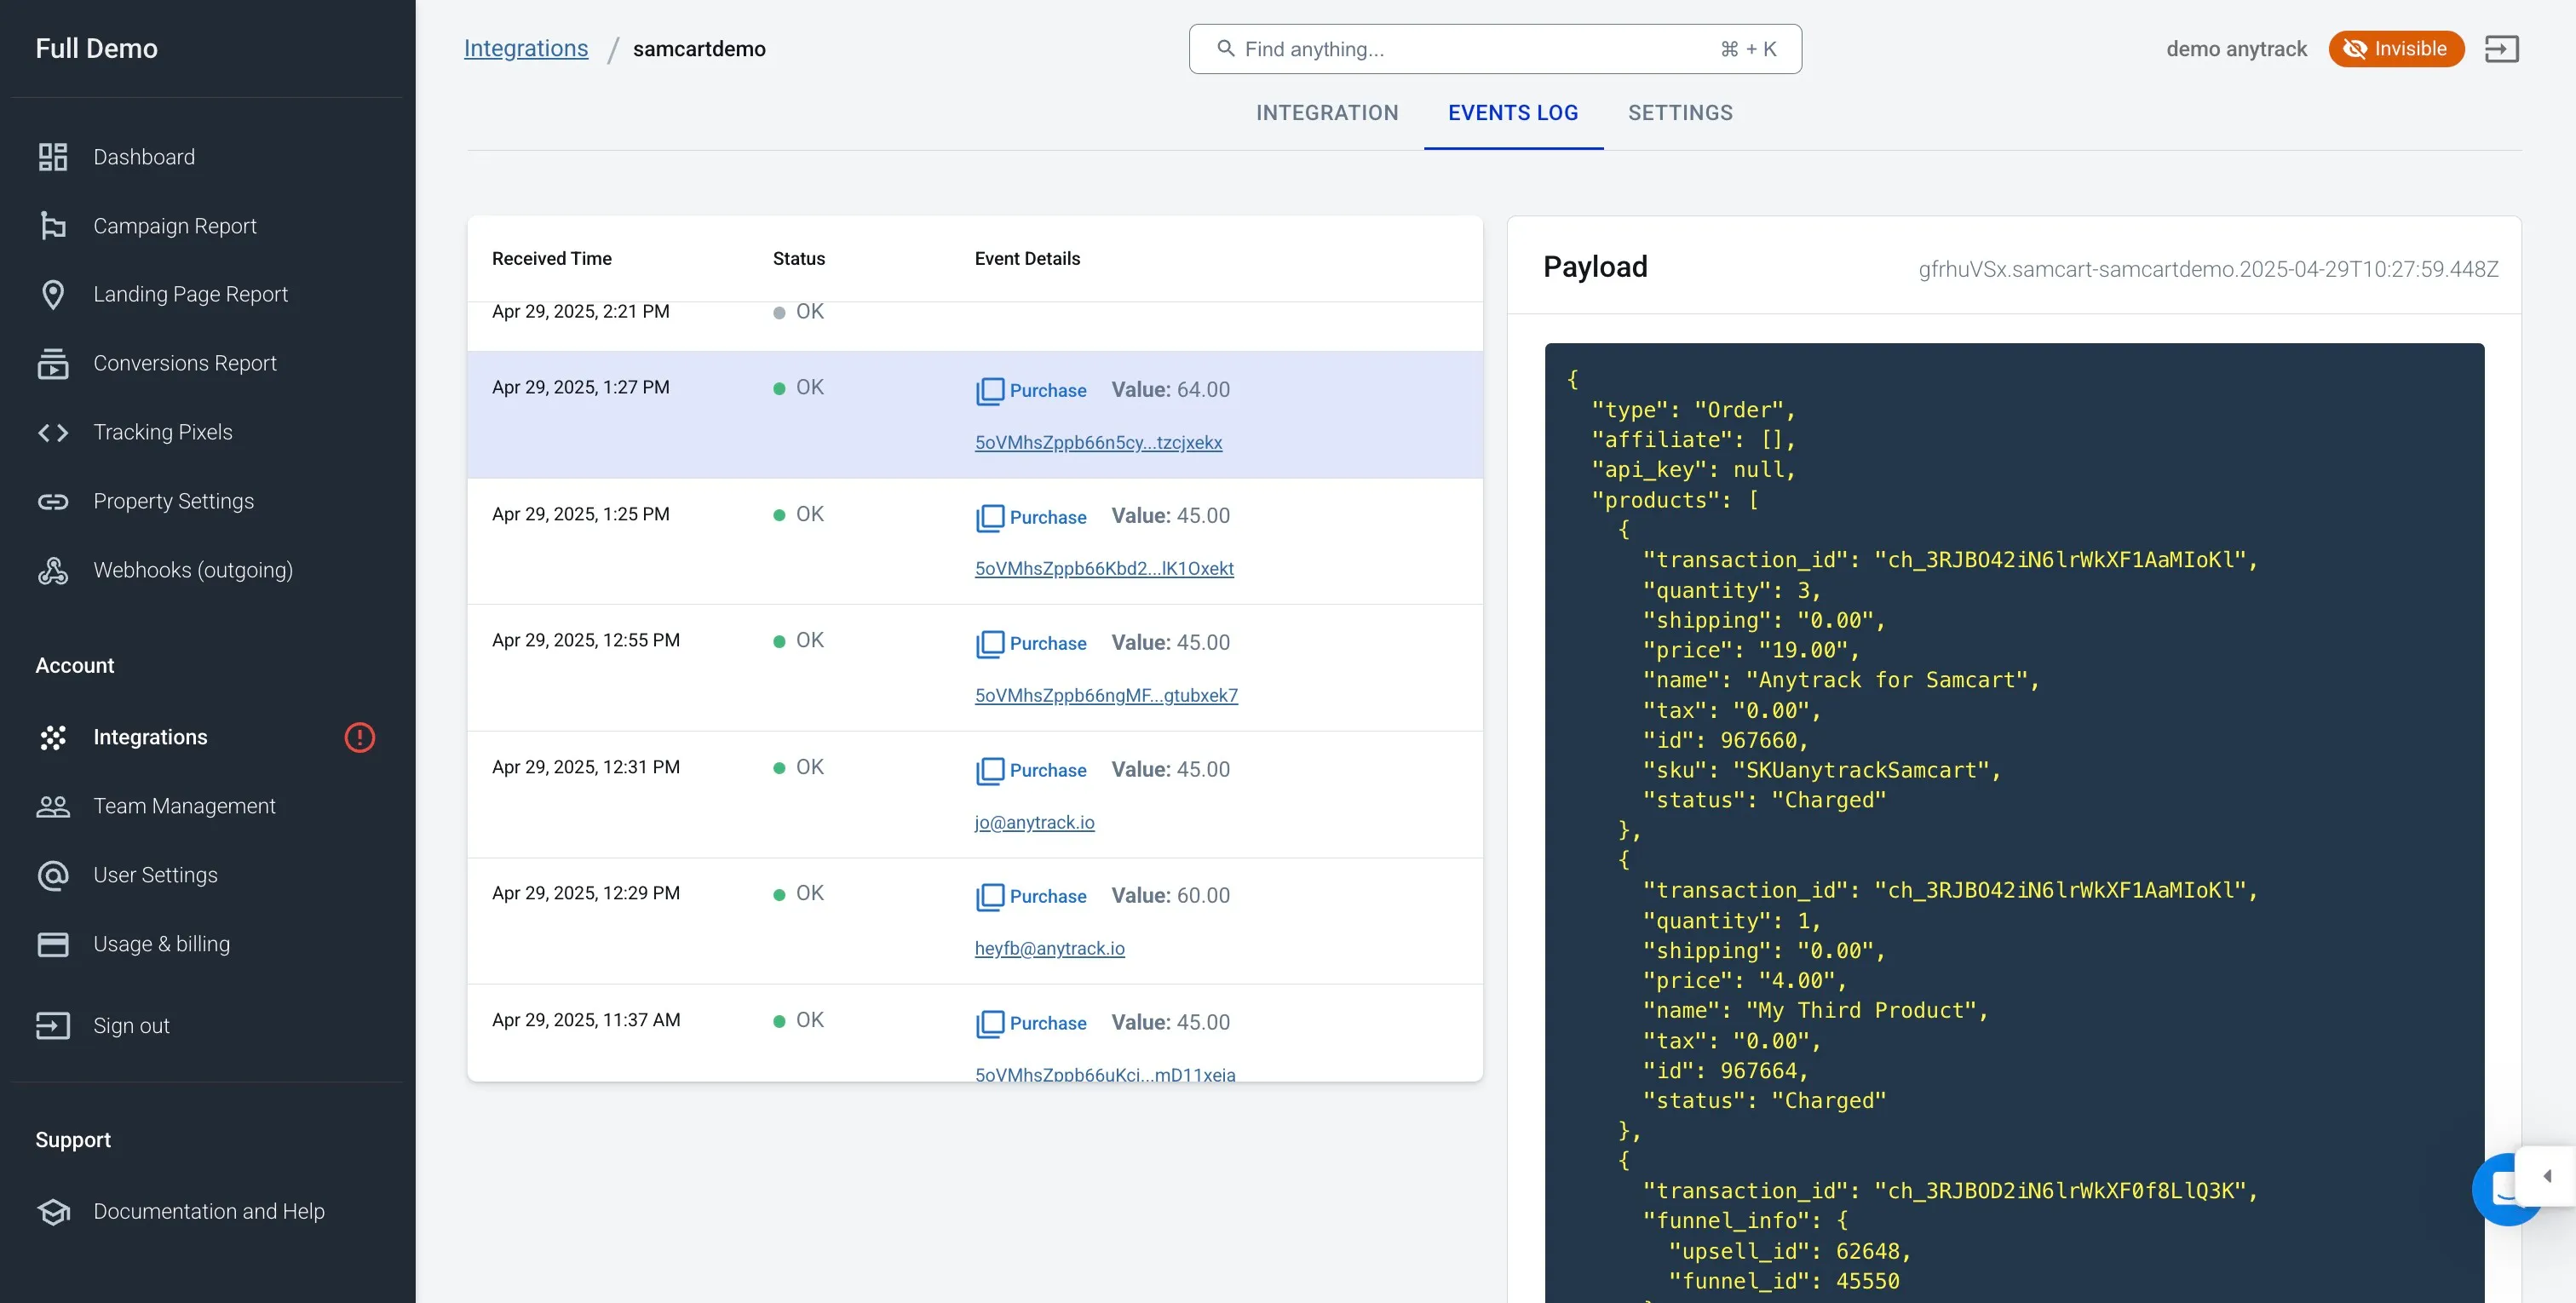Open the jo@anytrack.io link
The image size is (2576, 1303).
click(x=1034, y=823)
